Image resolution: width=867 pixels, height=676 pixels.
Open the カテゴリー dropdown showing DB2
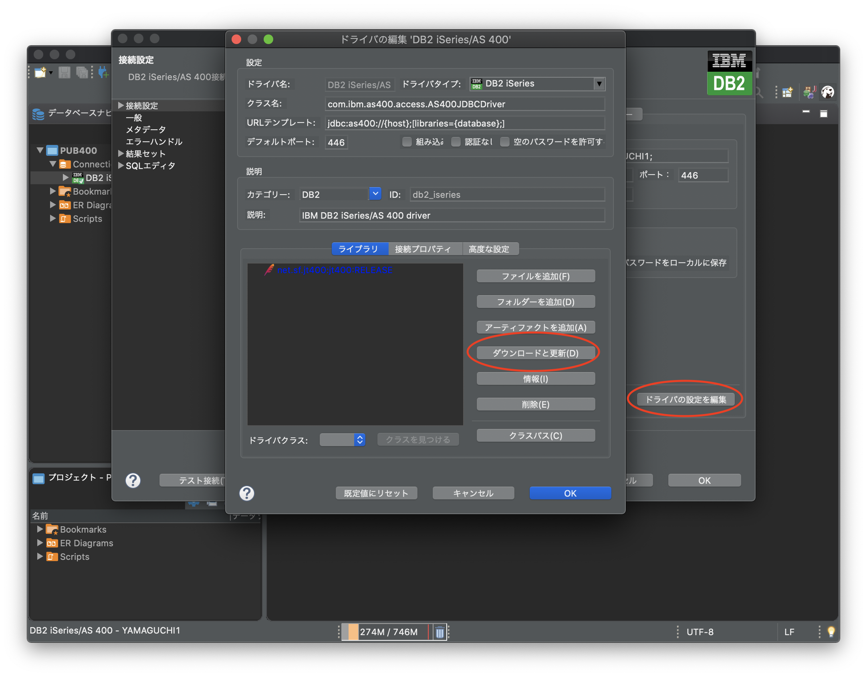pyautogui.click(x=375, y=194)
